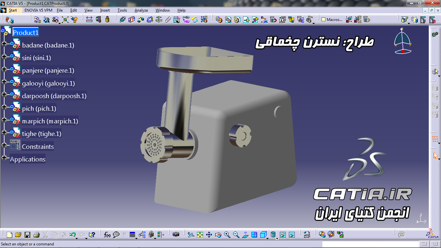441x248 pixels.
Task: Open the Help menu
Action: click(181, 10)
